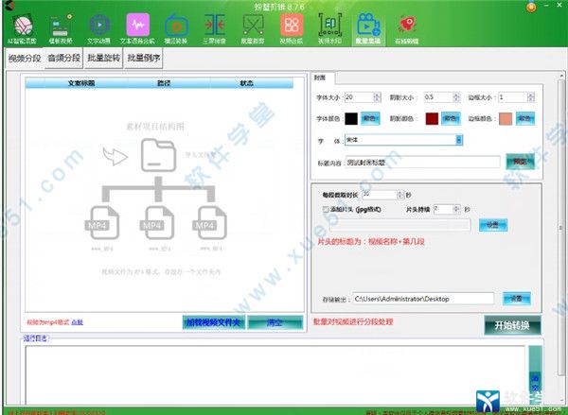This screenshot has height=415, width=568.
Task: Click the 每段截取时长 duration field
Action: (380, 195)
